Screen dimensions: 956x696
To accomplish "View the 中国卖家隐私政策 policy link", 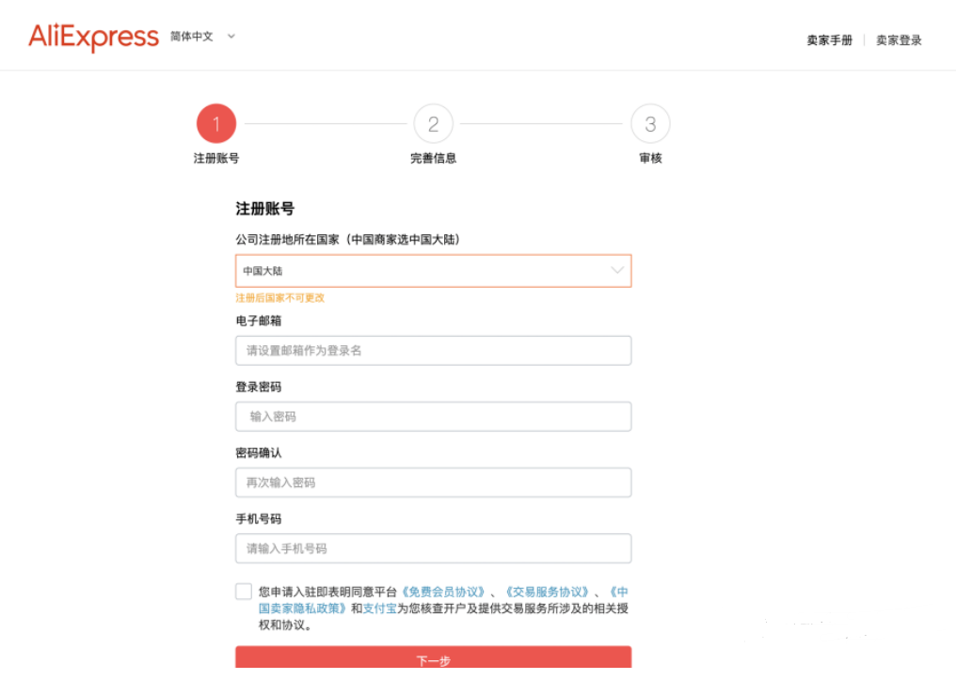I will point(303,608).
